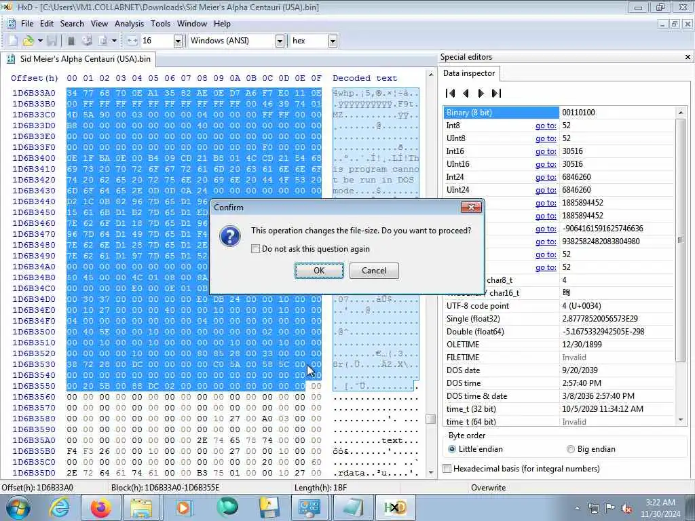Click the volume muted tray icon
Screen dimensions: 695x521
[626, 509]
